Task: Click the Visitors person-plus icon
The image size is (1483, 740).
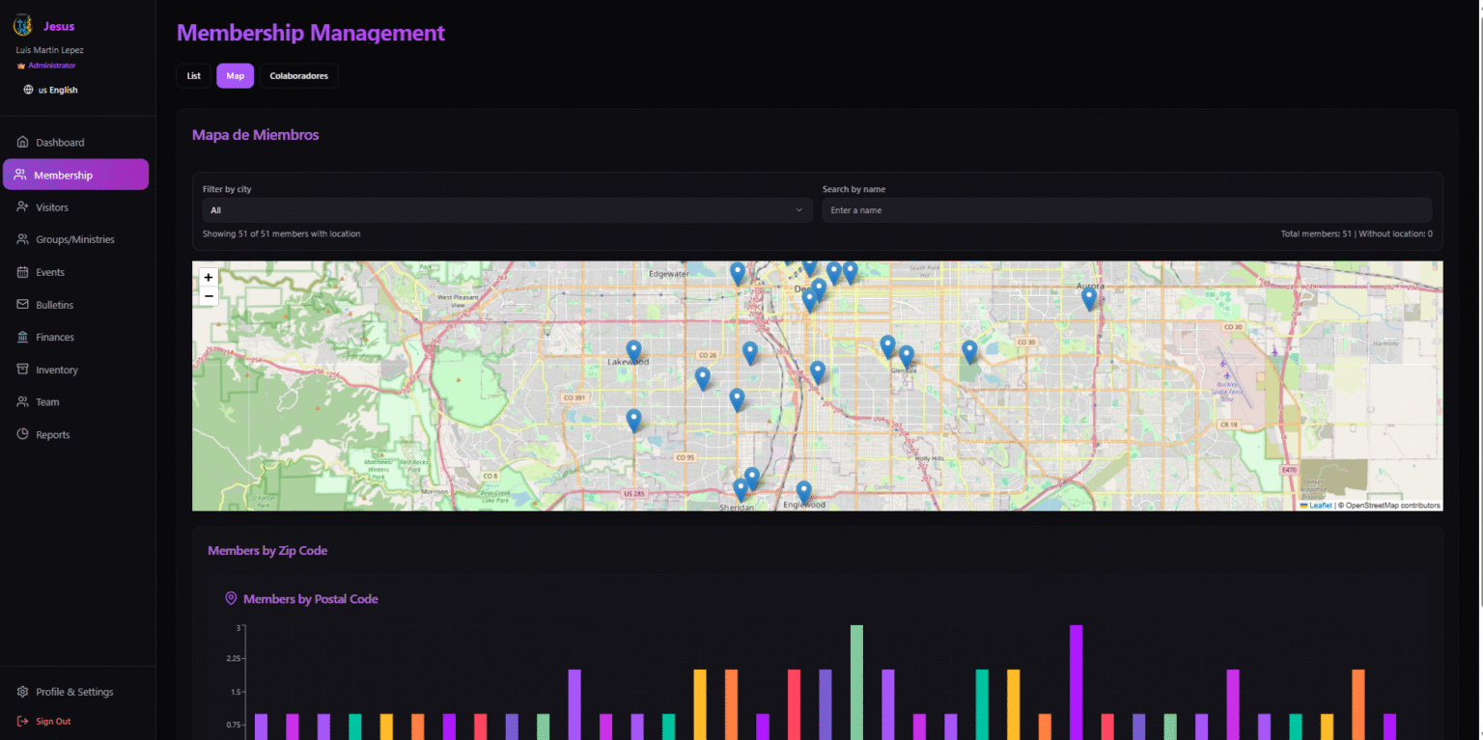Action: point(22,207)
